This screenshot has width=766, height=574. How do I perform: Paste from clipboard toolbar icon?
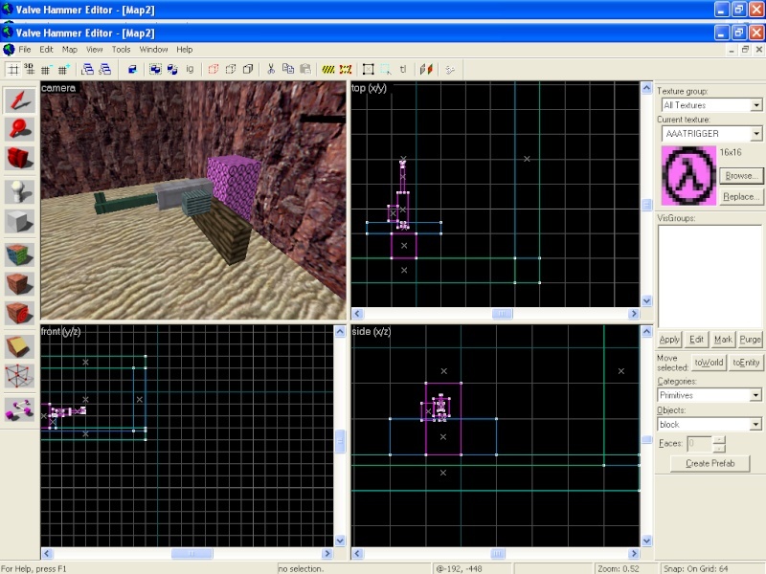click(x=305, y=69)
